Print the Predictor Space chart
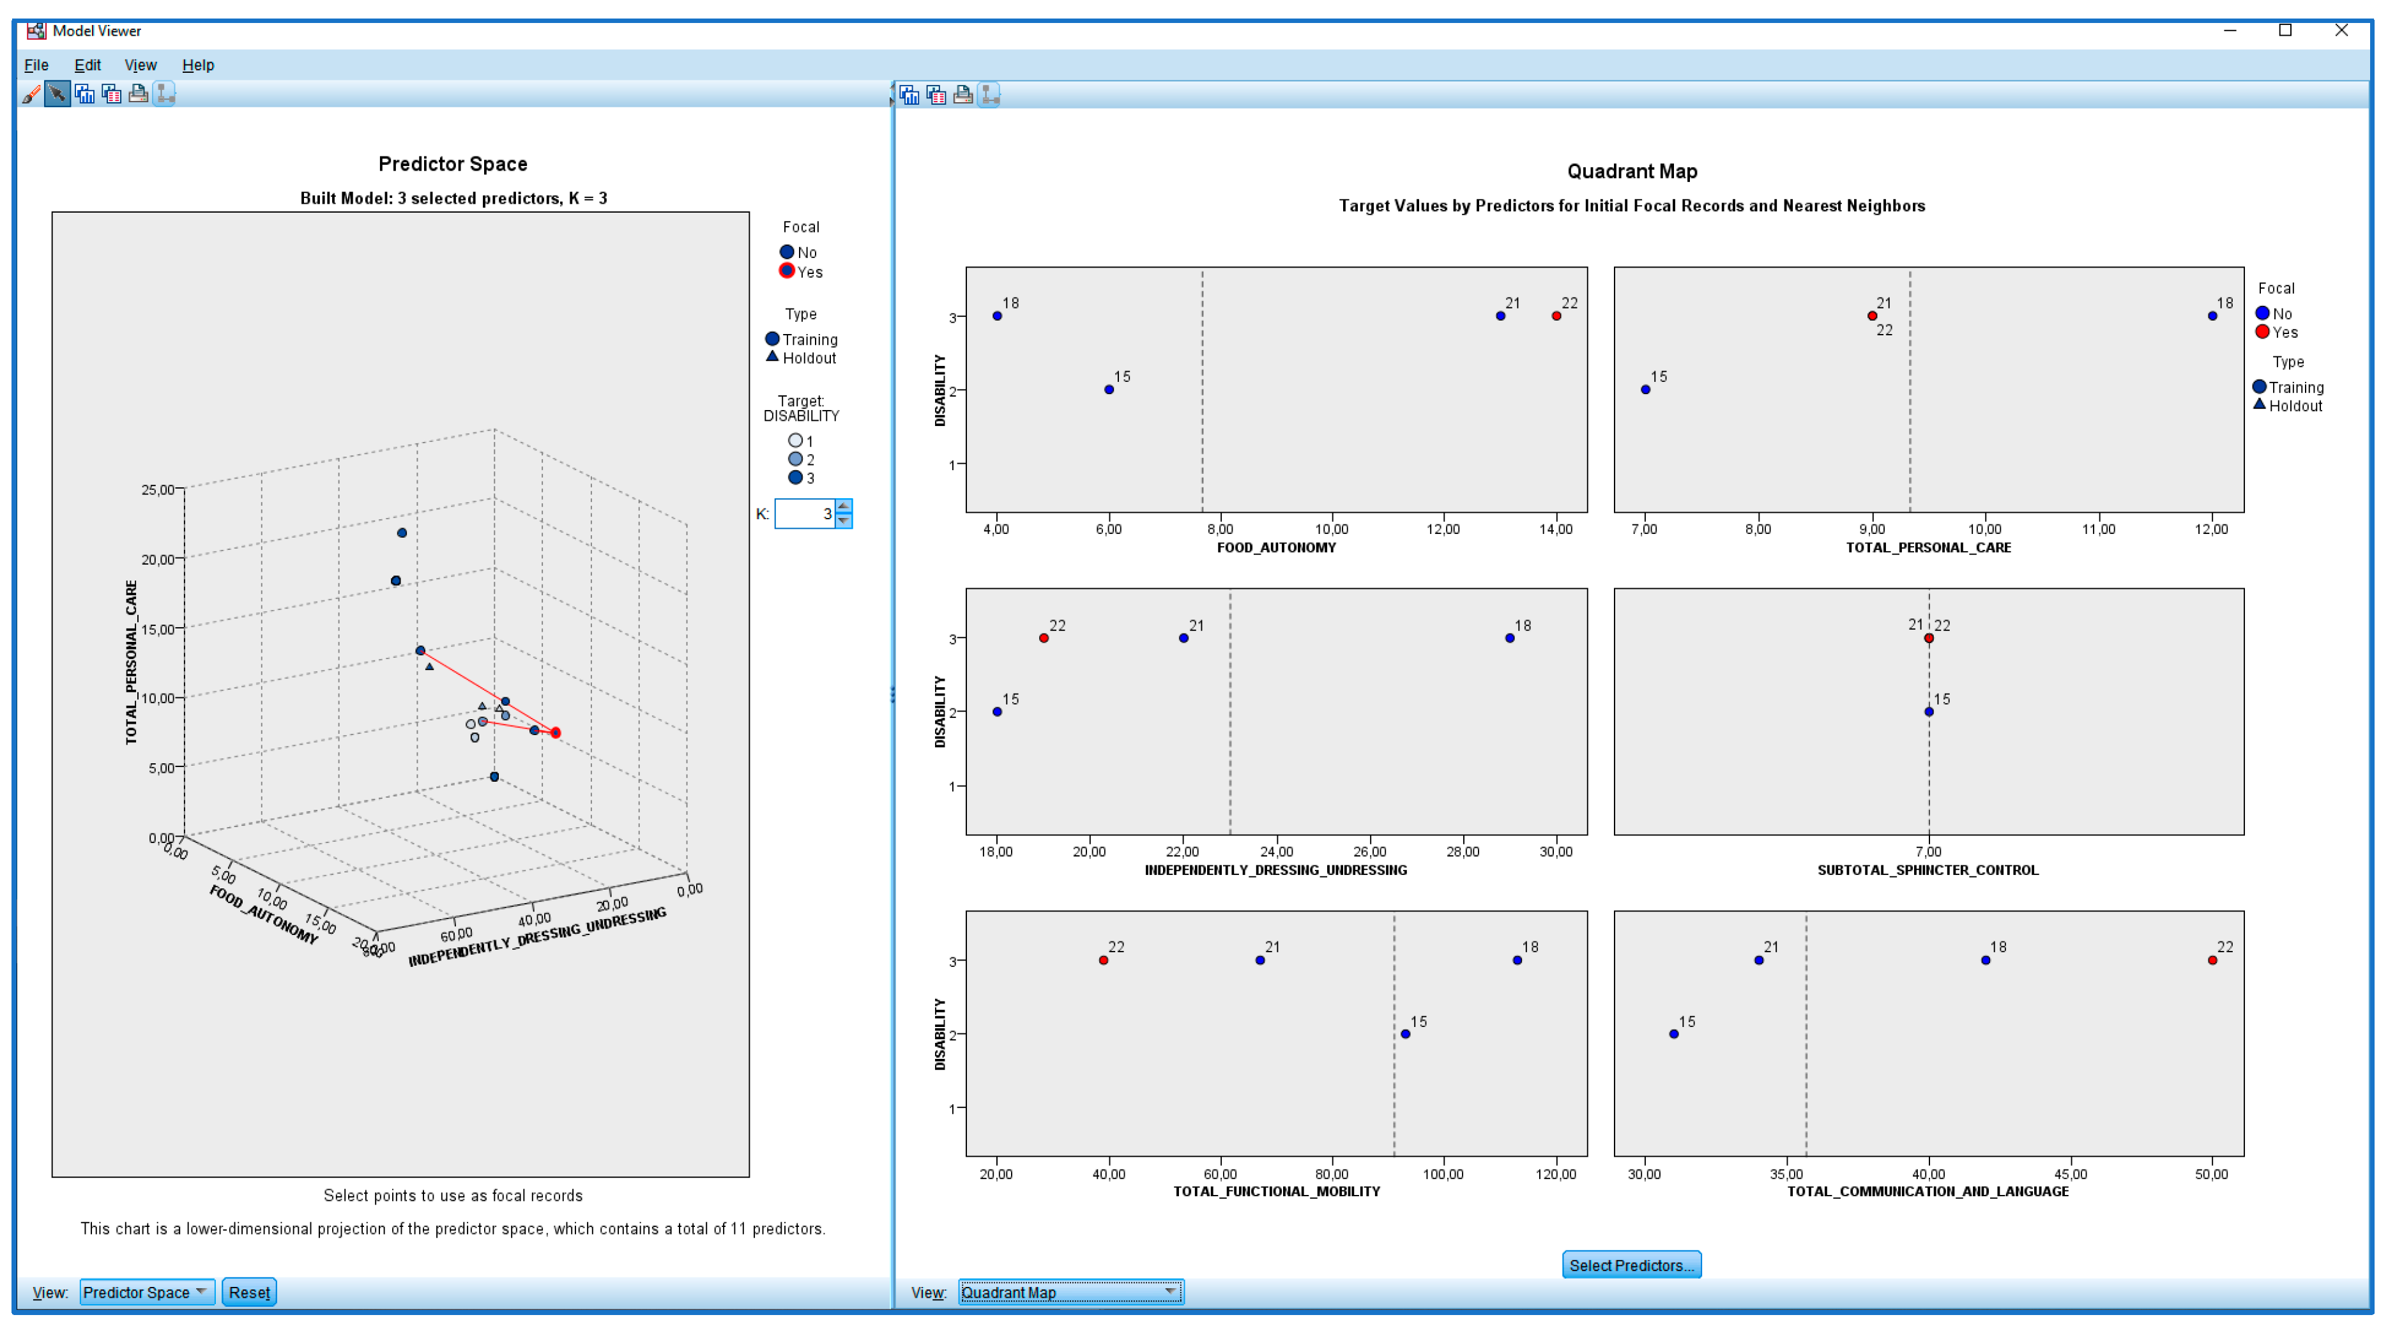The image size is (2388, 1331). [138, 94]
